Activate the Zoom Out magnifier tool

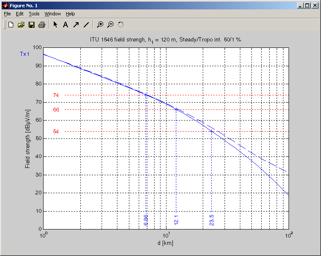[x=110, y=25]
